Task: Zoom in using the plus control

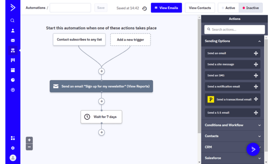Action: tap(29, 140)
